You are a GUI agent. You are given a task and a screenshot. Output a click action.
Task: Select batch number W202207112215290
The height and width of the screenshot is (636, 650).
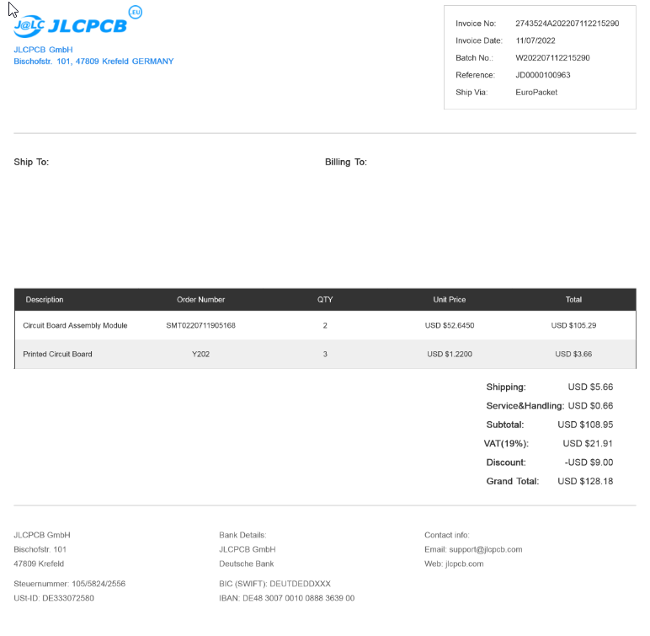pos(552,58)
